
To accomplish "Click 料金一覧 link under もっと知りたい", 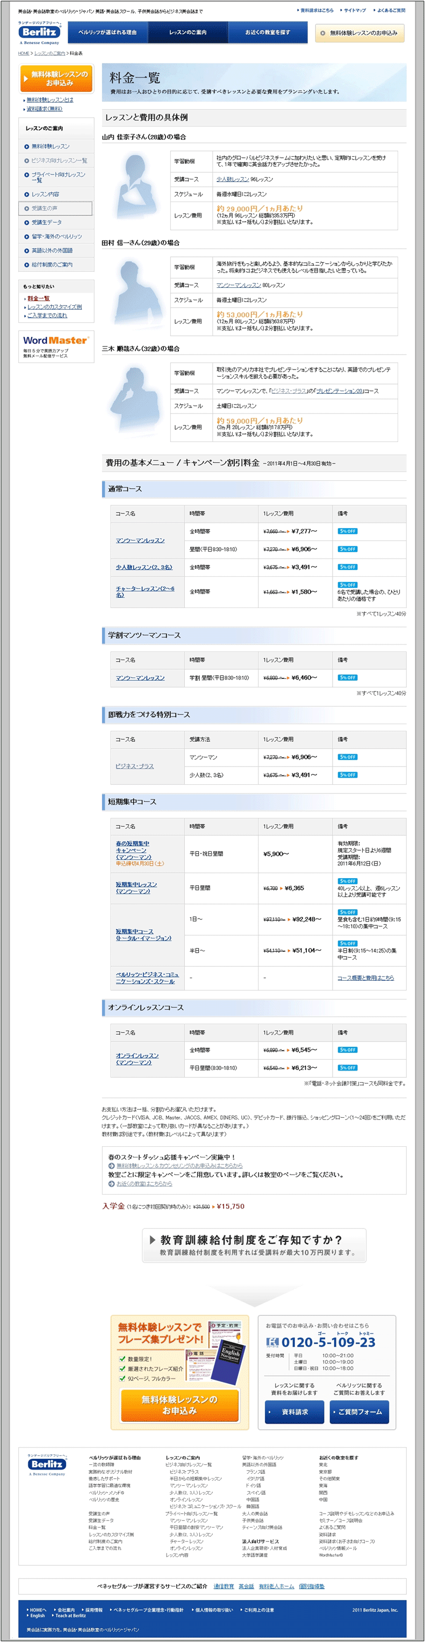I will tap(38, 298).
